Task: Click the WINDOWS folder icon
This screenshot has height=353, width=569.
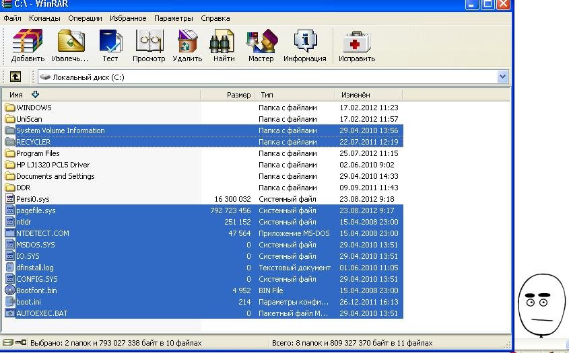Action: [x=10, y=108]
